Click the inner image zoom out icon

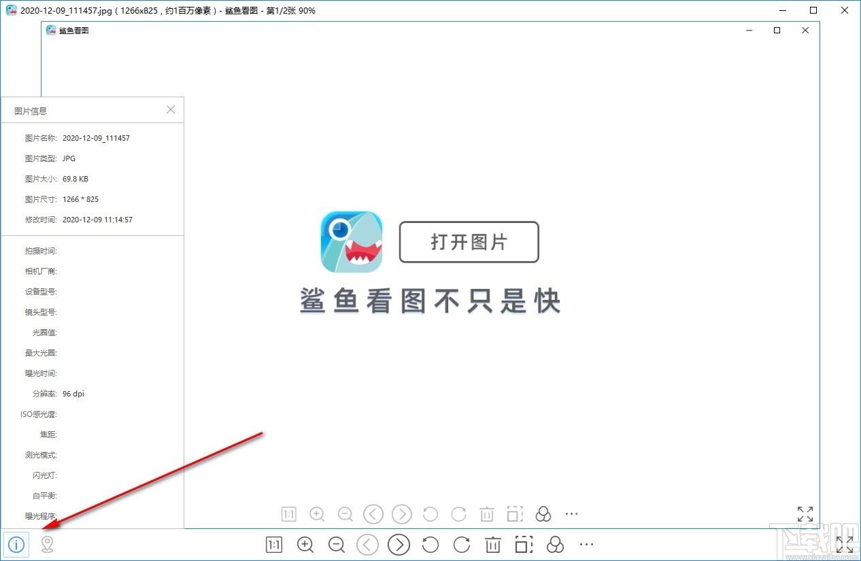click(x=345, y=515)
